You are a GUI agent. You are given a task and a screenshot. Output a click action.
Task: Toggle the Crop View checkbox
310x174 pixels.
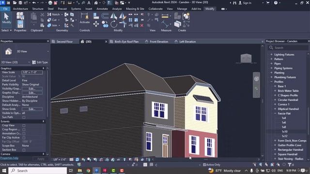tap(24, 126)
